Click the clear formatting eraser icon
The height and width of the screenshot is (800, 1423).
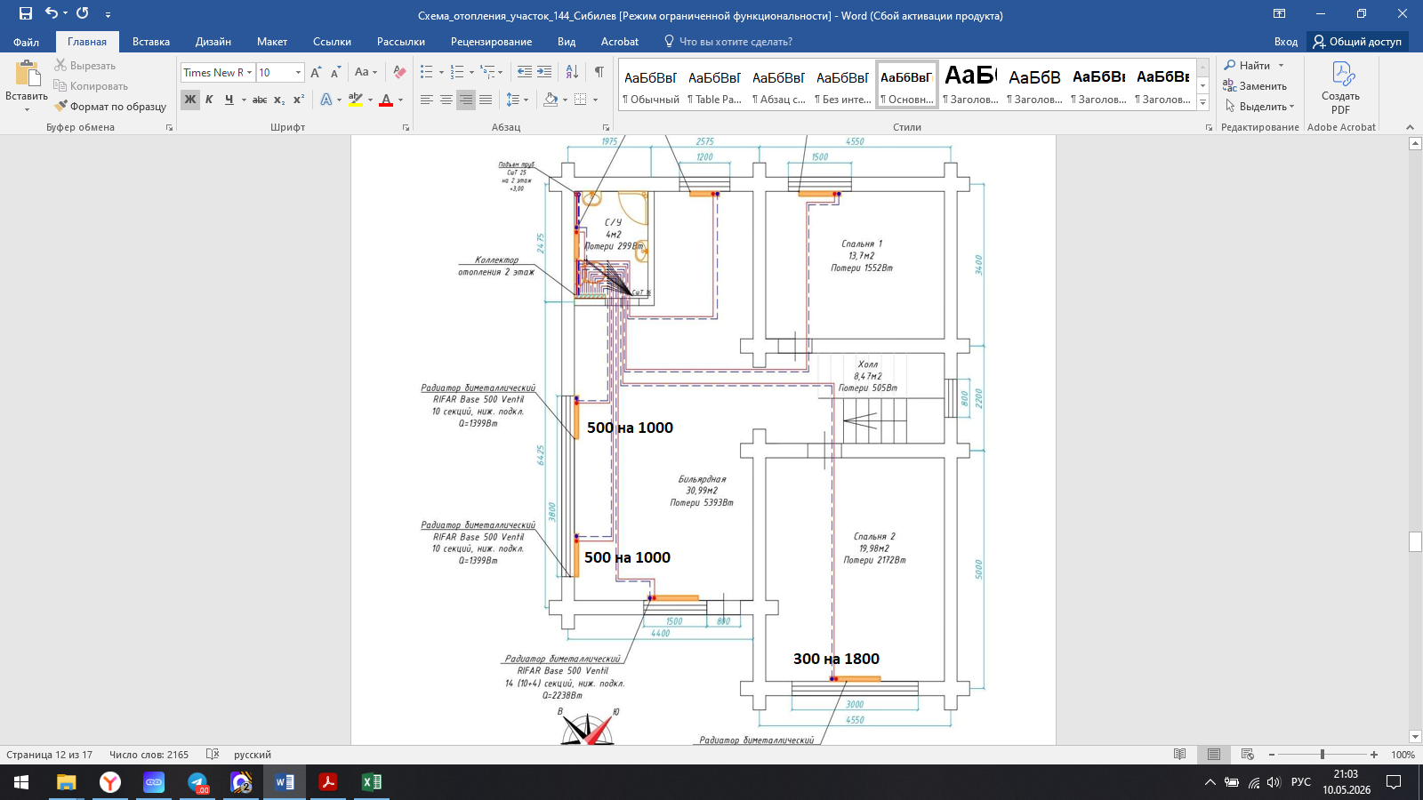[x=399, y=72]
